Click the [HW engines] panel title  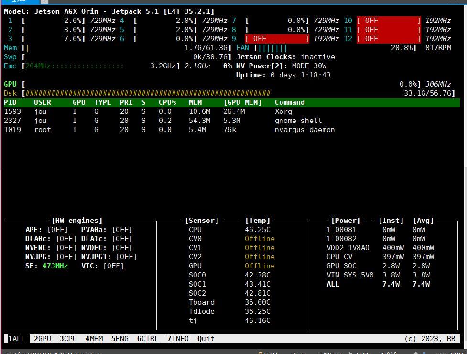(x=77, y=221)
